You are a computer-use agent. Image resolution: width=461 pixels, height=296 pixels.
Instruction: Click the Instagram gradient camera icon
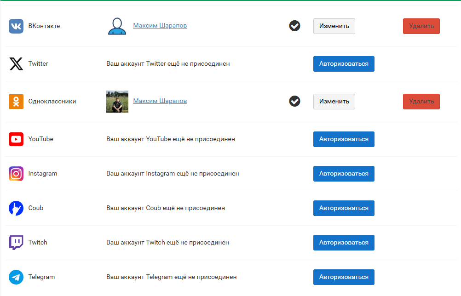click(16, 174)
